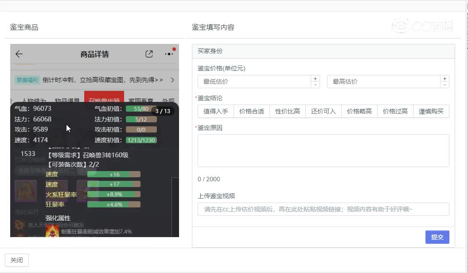Select 谨慎购买 as appraisal conclusion

(431, 111)
